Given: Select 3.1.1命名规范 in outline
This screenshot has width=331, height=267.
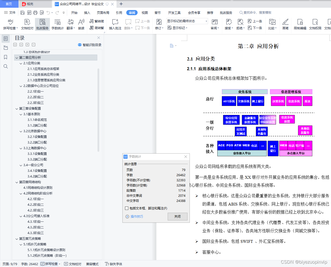Looking at the screenshot, I should (x=37, y=120).
